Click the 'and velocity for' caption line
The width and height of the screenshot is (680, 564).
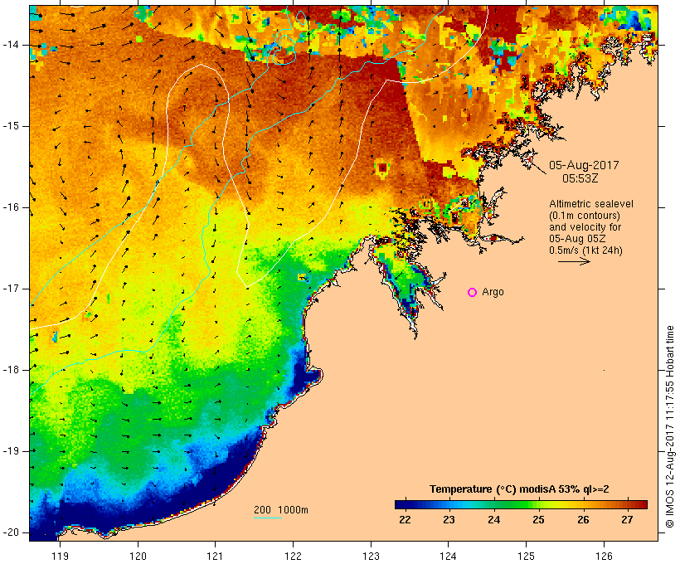point(585,227)
